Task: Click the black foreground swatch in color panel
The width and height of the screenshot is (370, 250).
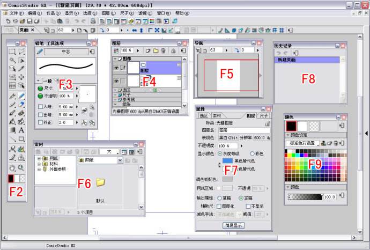Action: click(x=292, y=126)
